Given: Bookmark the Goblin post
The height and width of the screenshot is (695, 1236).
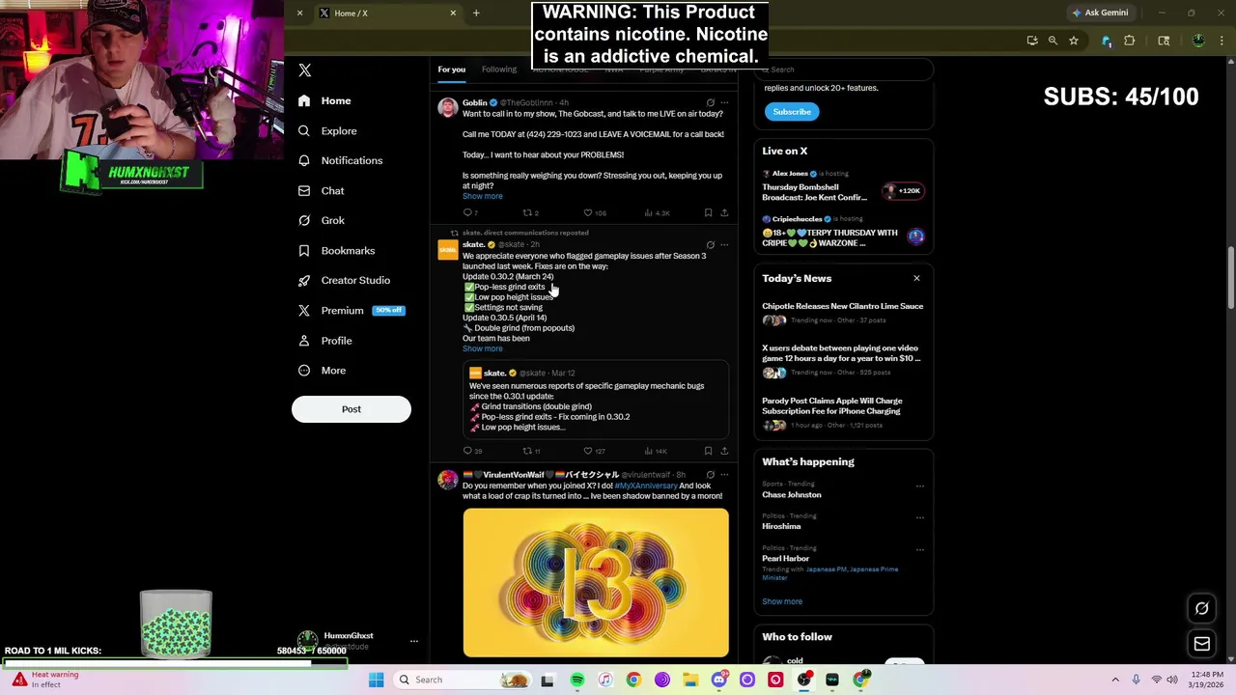Looking at the screenshot, I should pos(708,212).
